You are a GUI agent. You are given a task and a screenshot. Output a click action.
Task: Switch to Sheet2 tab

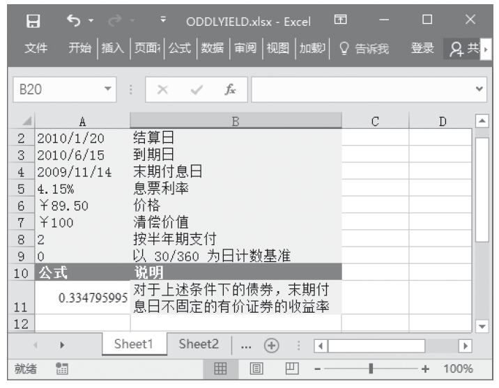click(199, 345)
